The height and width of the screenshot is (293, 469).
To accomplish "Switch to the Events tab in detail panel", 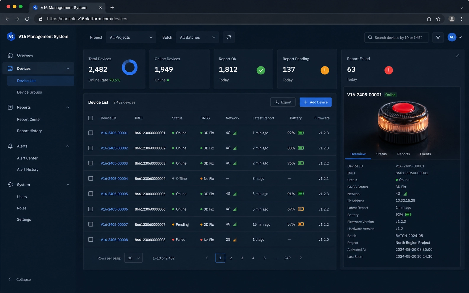I will pos(425,154).
